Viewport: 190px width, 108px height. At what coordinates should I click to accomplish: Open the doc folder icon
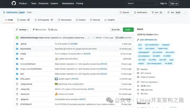coord(17,59)
